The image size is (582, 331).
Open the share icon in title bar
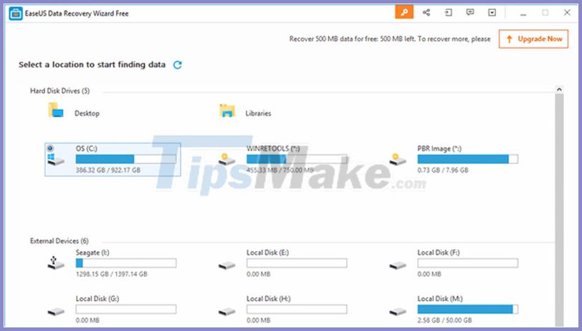[x=426, y=13]
